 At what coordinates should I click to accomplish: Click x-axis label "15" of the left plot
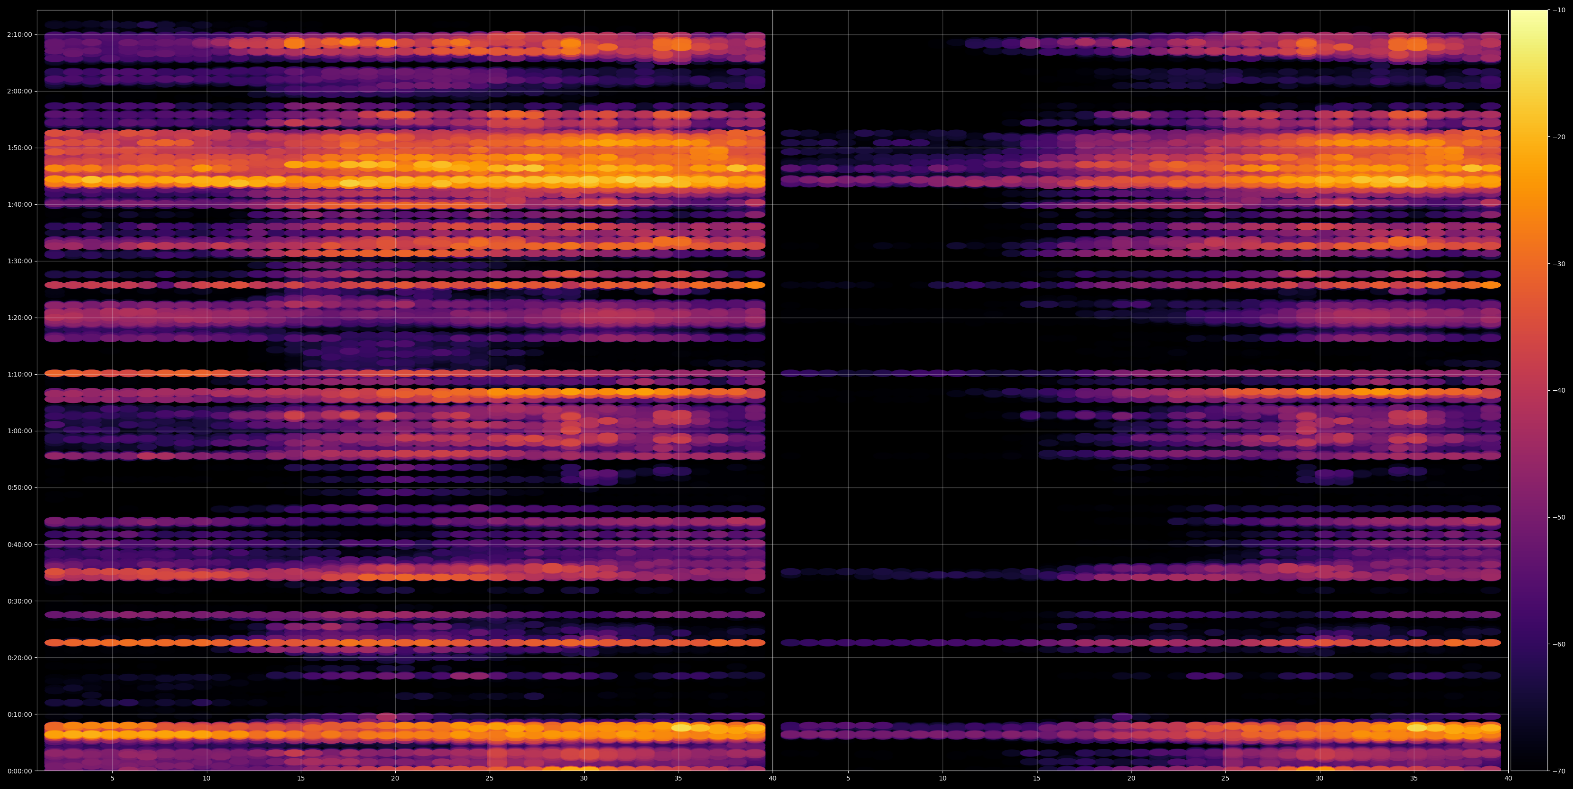[301, 779]
